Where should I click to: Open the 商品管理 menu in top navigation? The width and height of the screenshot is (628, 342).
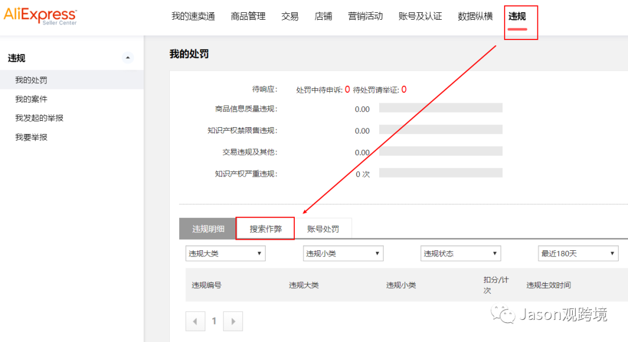[x=248, y=16]
